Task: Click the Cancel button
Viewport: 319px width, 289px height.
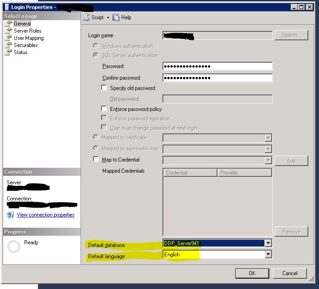Action: point(290,273)
